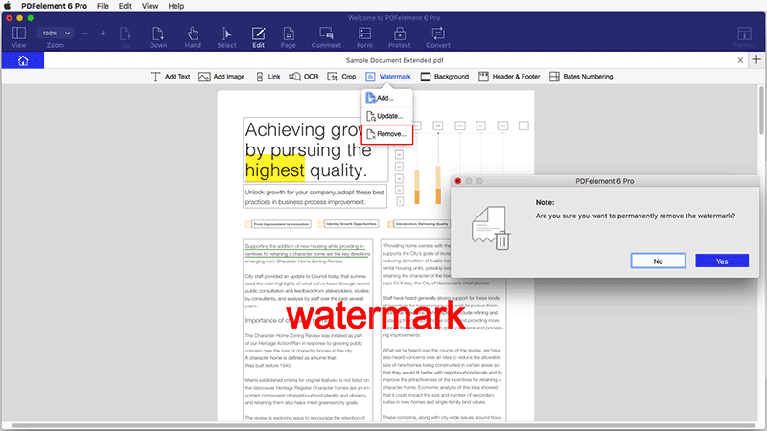Choose Add... from Watermark menu

pos(387,98)
